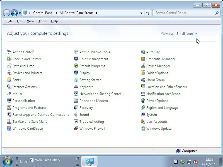223x167 pixels.
Task: Open the Windows Update icon
Action: tap(143, 128)
